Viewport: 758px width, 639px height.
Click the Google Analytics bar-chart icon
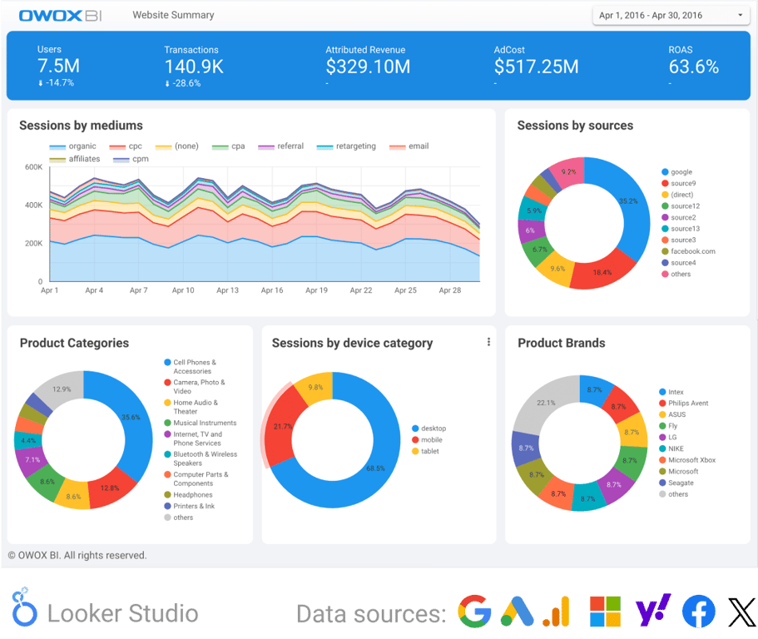pos(556,612)
